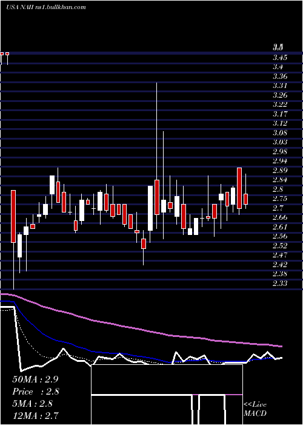Select the 2.66 price level label
This screenshot has height=425, width=303.
(280, 217)
